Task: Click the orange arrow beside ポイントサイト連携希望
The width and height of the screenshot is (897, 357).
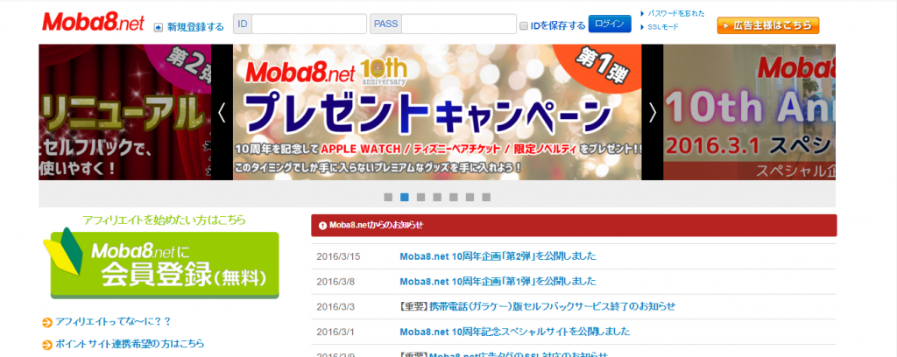Action: point(47,345)
